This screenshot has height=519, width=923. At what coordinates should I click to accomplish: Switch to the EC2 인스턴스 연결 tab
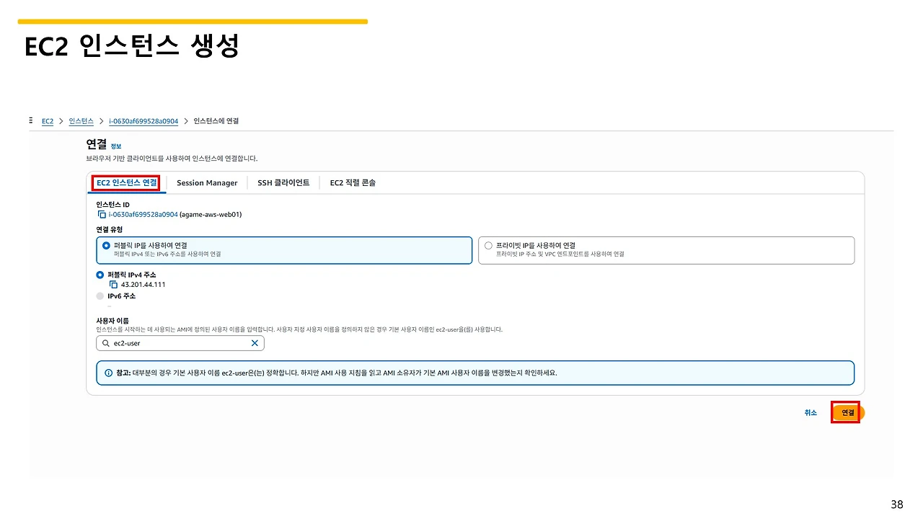point(126,183)
